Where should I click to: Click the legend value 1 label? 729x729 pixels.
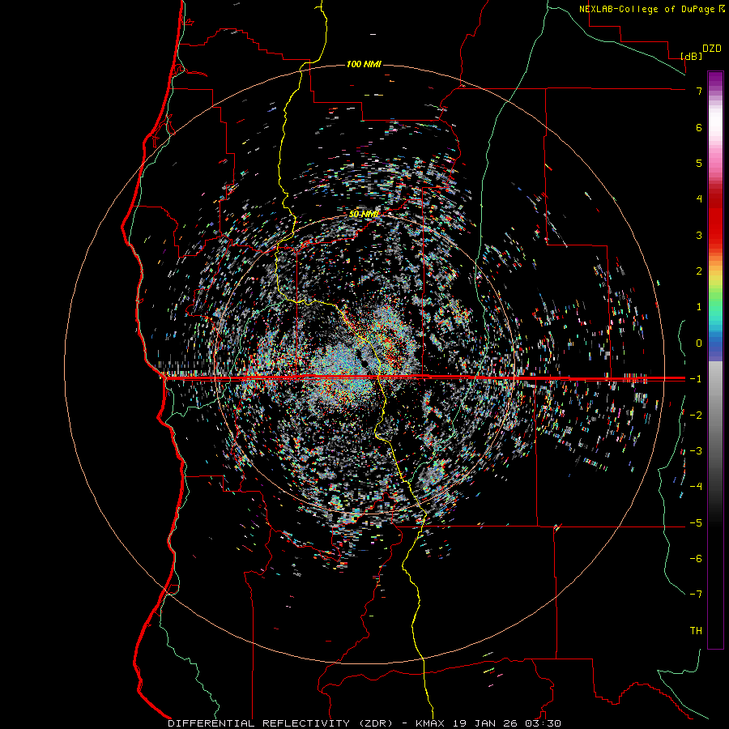tap(699, 307)
